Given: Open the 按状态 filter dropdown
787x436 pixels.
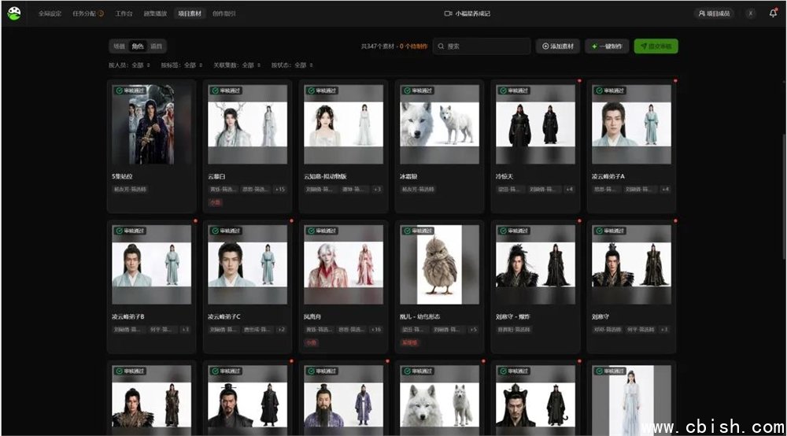Looking at the screenshot, I should point(292,65).
